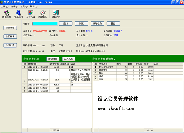Screen dimensions: 184x133
Task: Click the 浏览 browse button
Action: pyautogui.click(x=81, y=23)
